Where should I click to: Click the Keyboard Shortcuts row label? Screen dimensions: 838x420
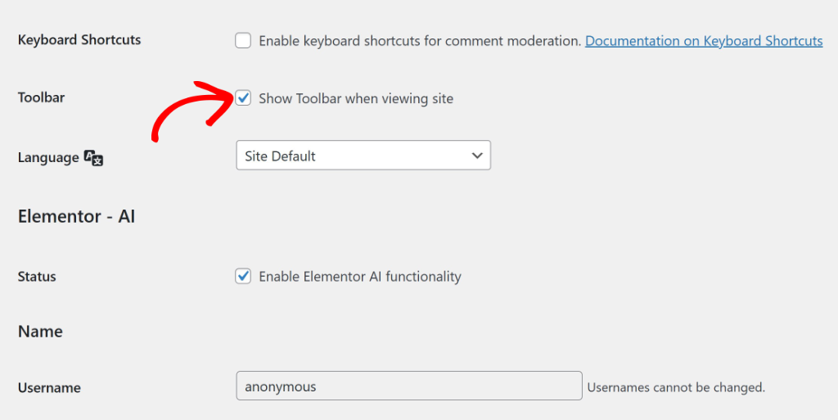tap(79, 40)
